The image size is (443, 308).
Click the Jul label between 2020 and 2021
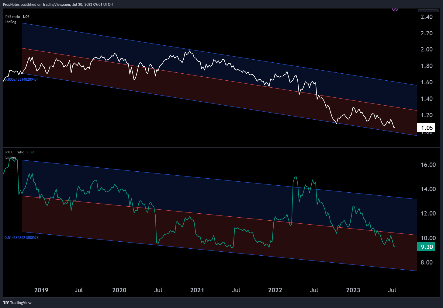point(158,290)
